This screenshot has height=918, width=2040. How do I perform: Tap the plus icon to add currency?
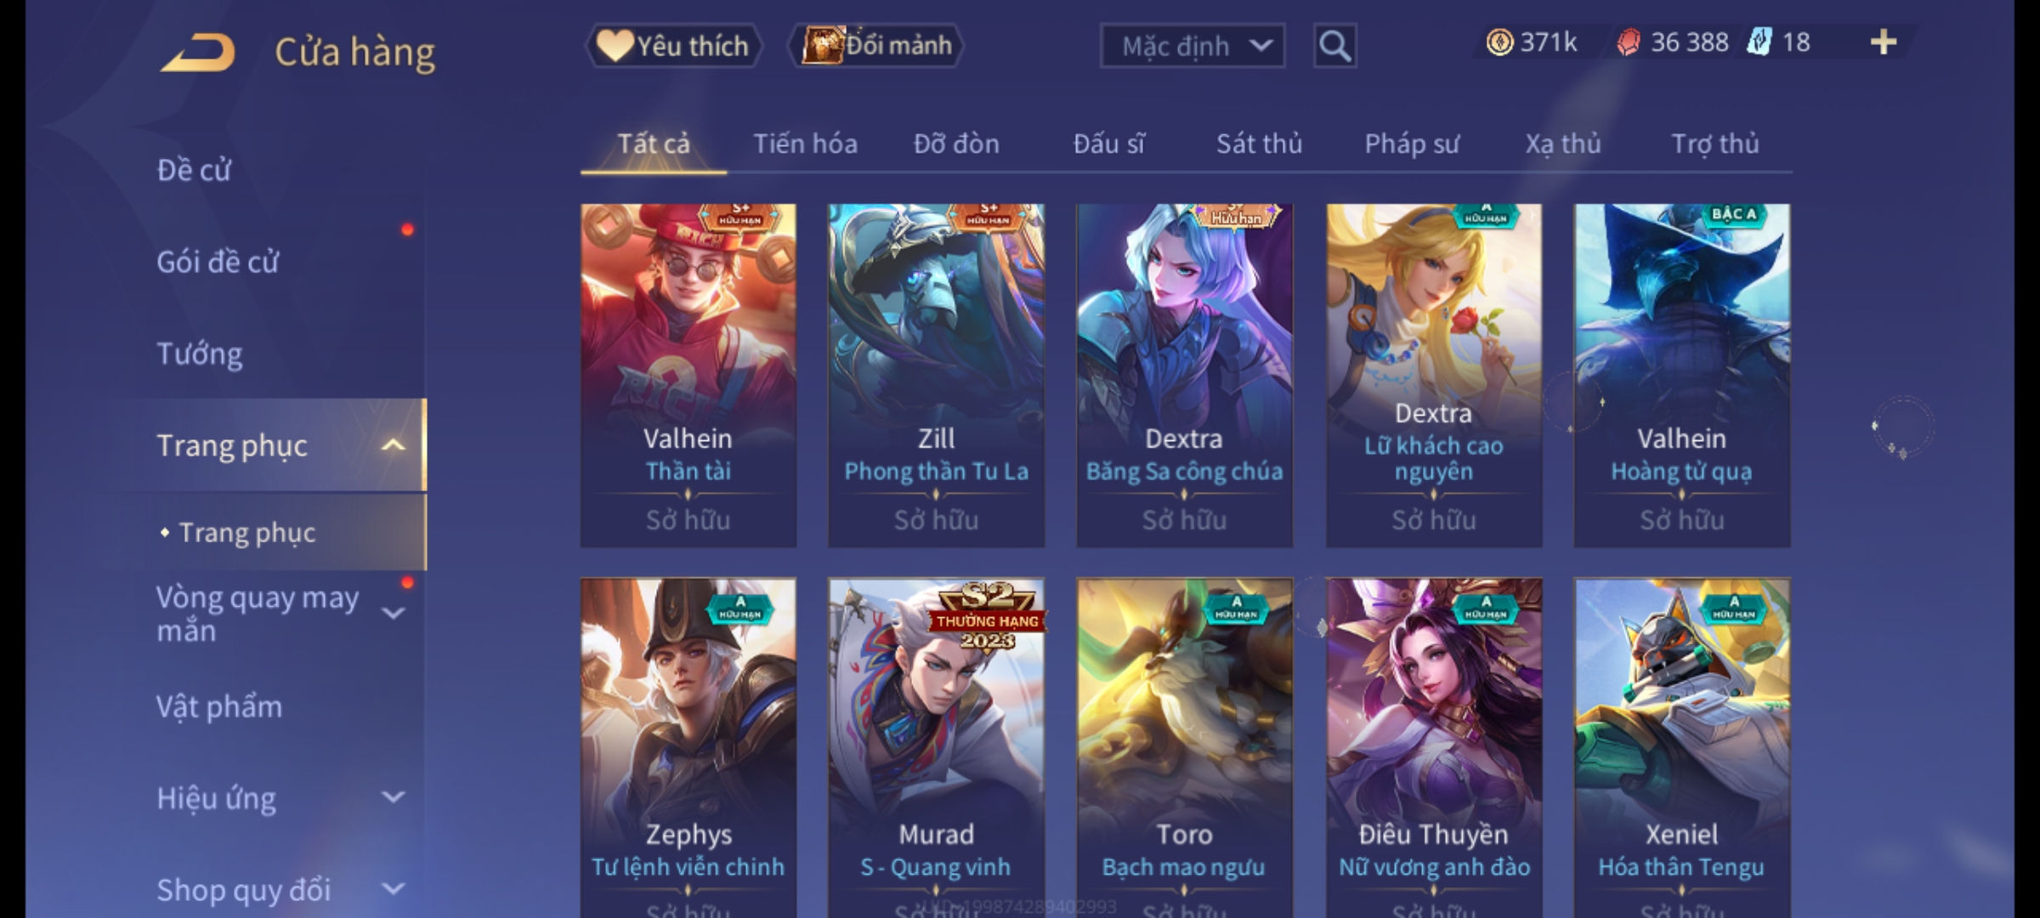1884,42
